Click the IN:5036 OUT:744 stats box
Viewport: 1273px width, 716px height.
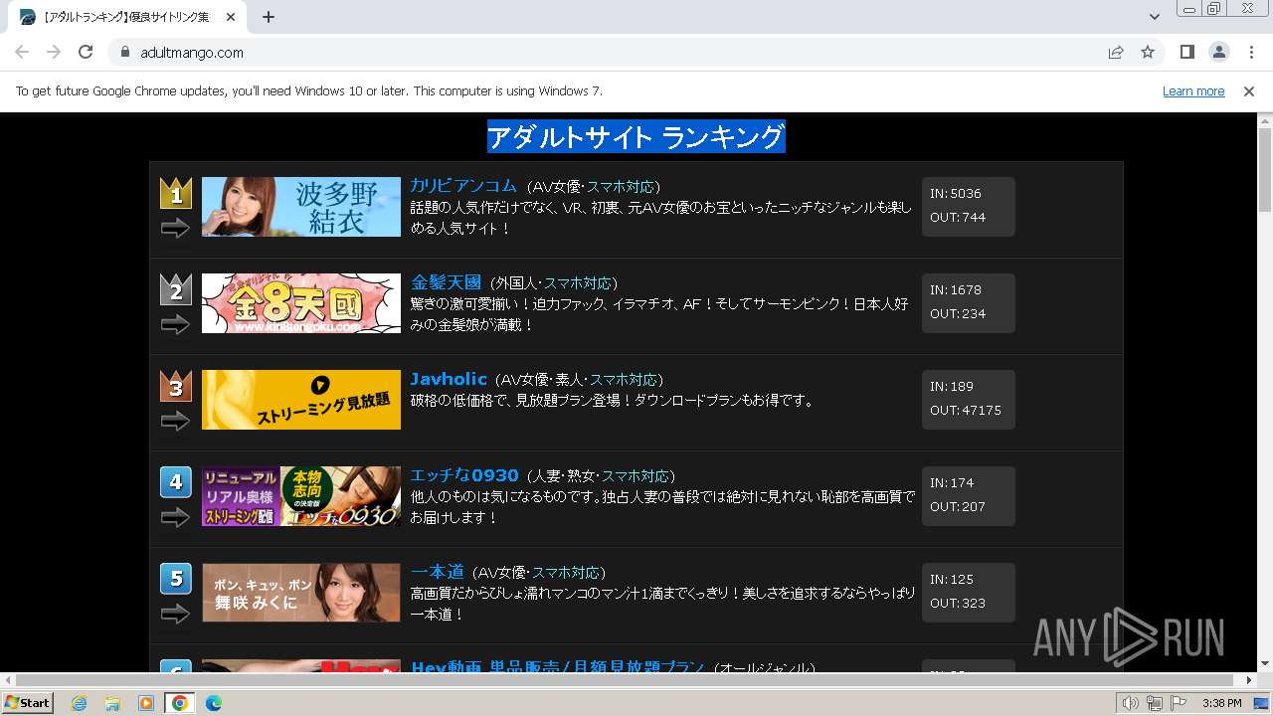968,206
